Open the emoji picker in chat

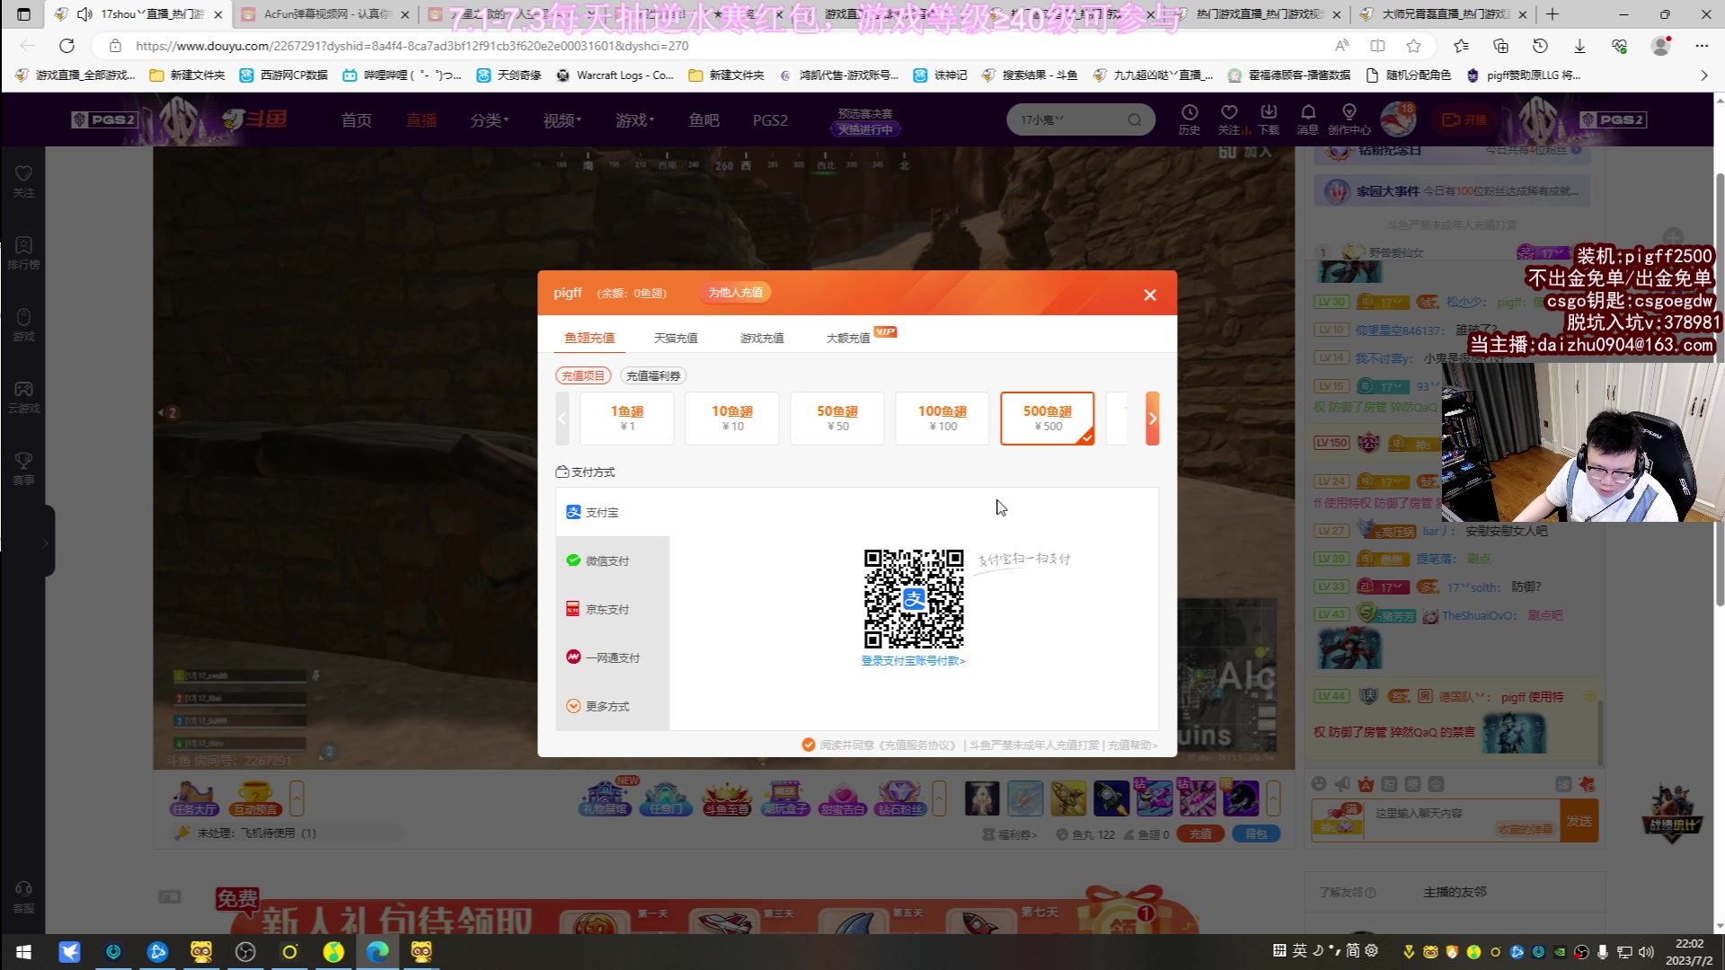tap(1319, 784)
